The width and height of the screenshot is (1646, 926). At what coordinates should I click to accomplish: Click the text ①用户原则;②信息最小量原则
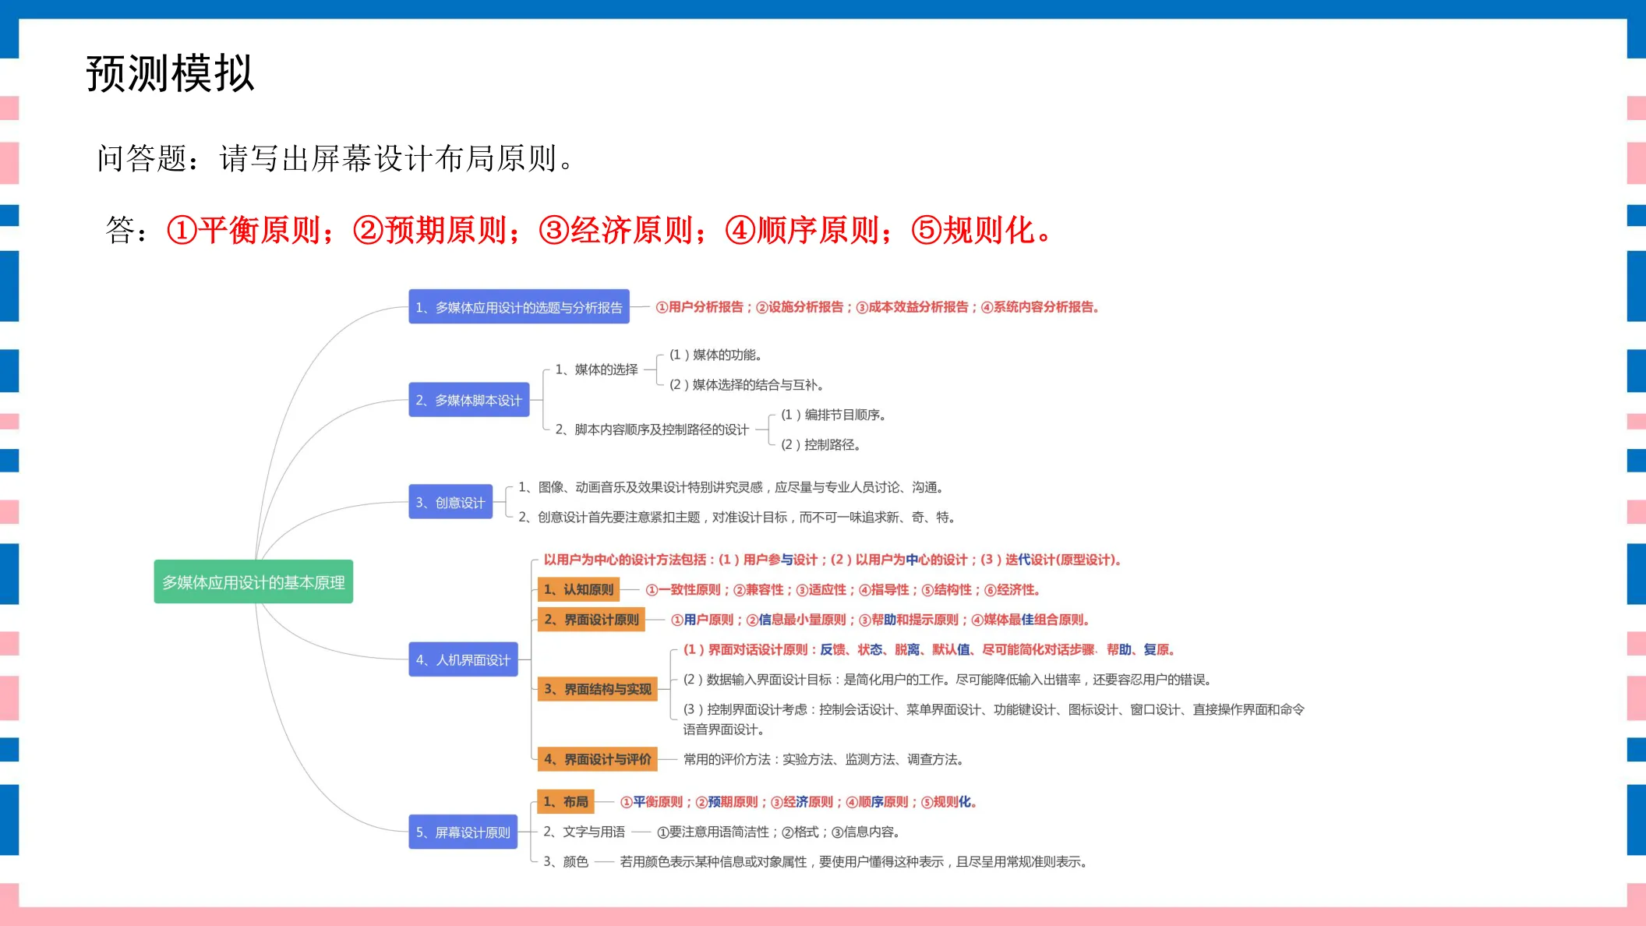tap(881, 620)
